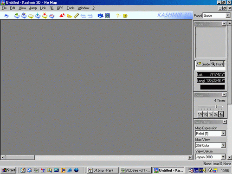Select the 4x zoom toggle button
The height and width of the screenshot is (174, 232).
click(221, 114)
